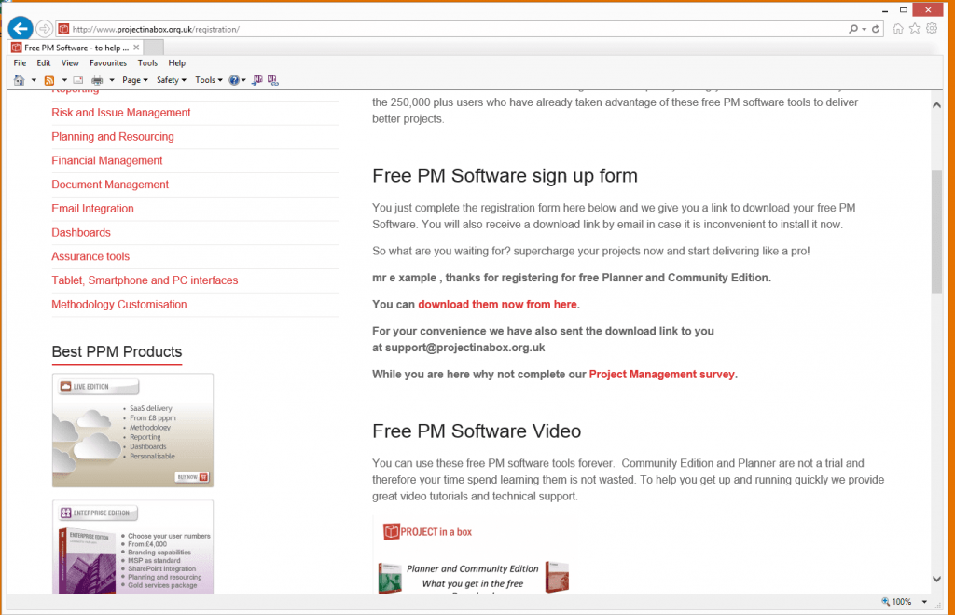Click the greyed Forward arrow button

(44, 29)
